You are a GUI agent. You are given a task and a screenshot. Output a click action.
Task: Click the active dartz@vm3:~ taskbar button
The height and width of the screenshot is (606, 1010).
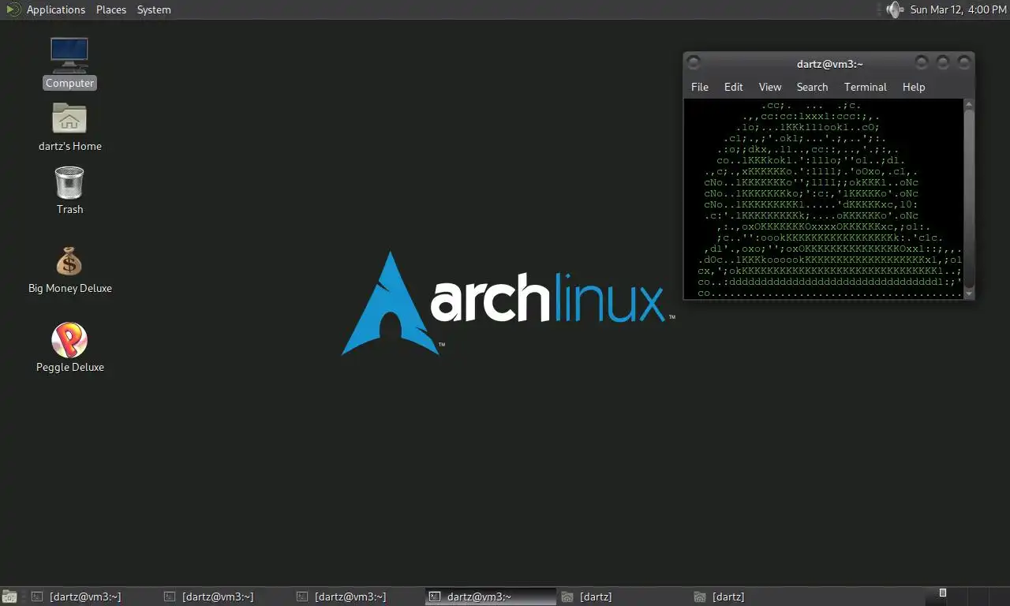490,597
